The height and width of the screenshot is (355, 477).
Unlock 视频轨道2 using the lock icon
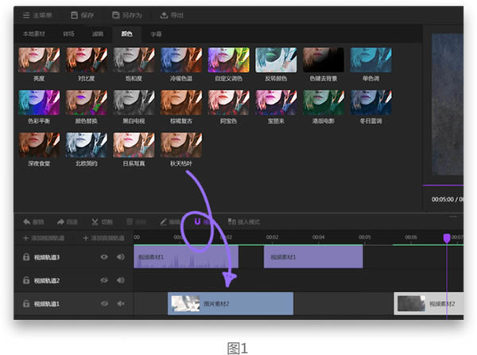point(26,280)
